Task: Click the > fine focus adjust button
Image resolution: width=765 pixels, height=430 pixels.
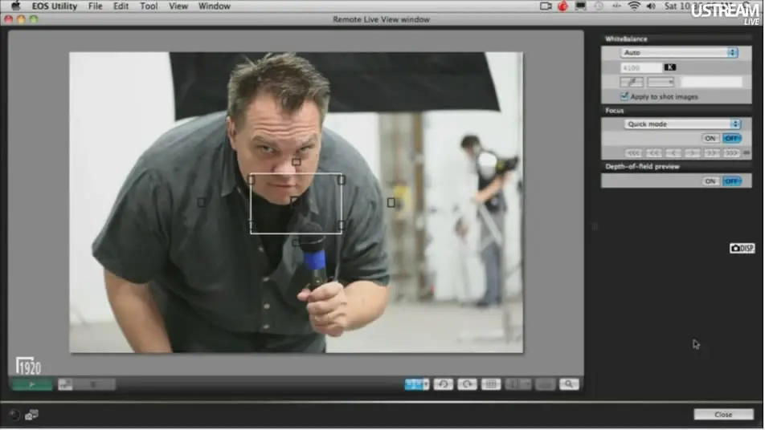Action: point(693,153)
